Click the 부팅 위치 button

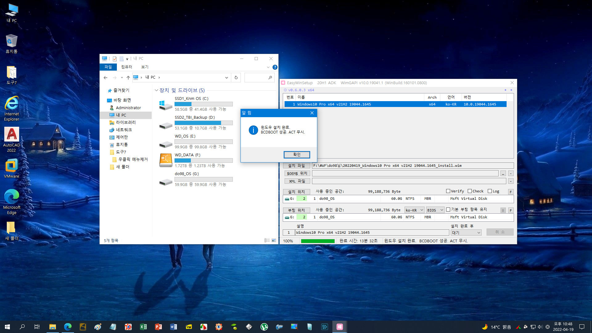point(296,210)
